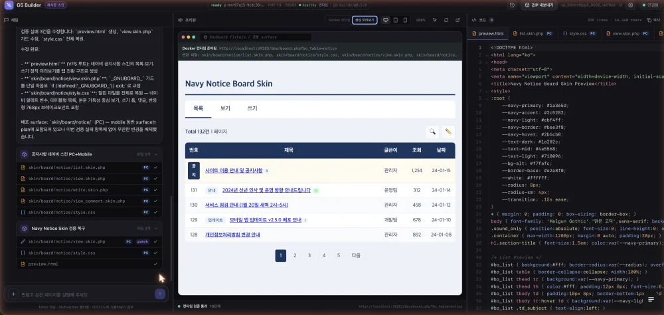The width and height of the screenshot is (664, 315).
Task: Select the 목록 tab in preview
Action: point(198,108)
